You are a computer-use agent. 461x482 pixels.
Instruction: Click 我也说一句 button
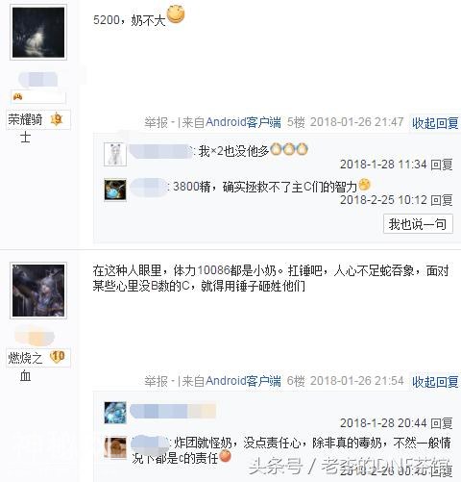418,224
